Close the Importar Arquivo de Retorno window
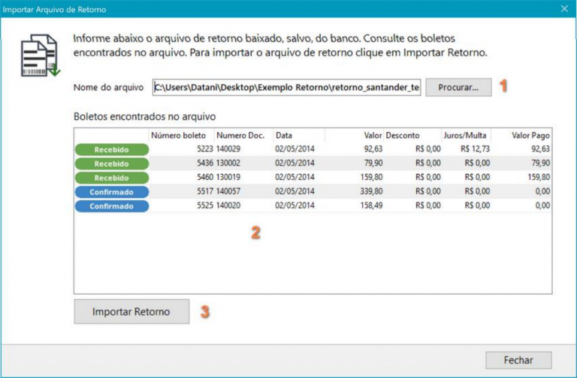The height and width of the screenshot is (378, 577). (x=564, y=9)
